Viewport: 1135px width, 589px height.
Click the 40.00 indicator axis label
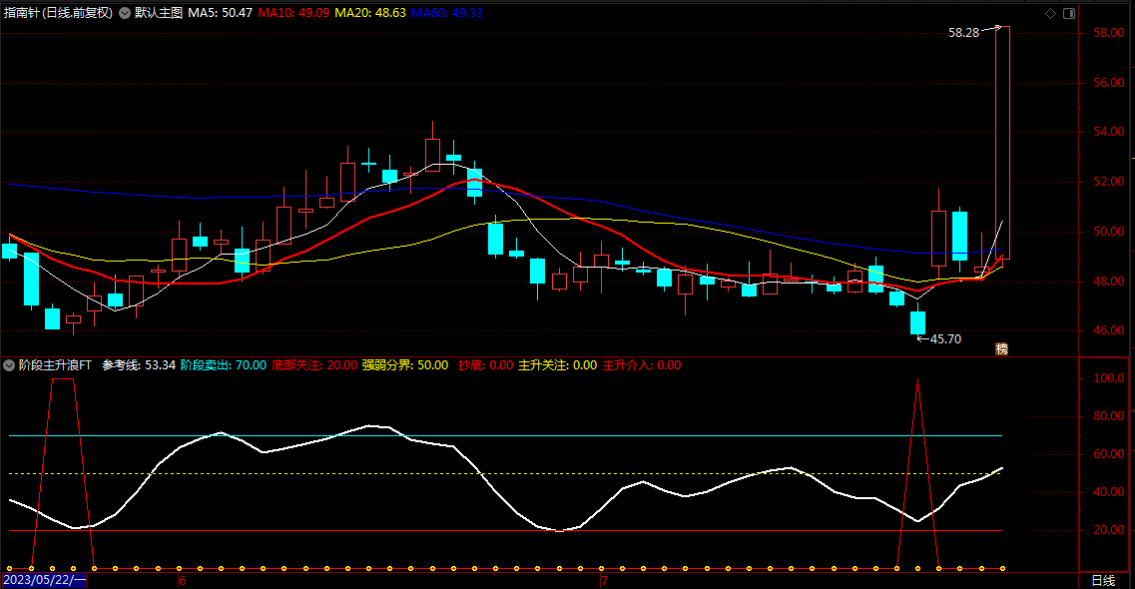pyautogui.click(x=1109, y=492)
